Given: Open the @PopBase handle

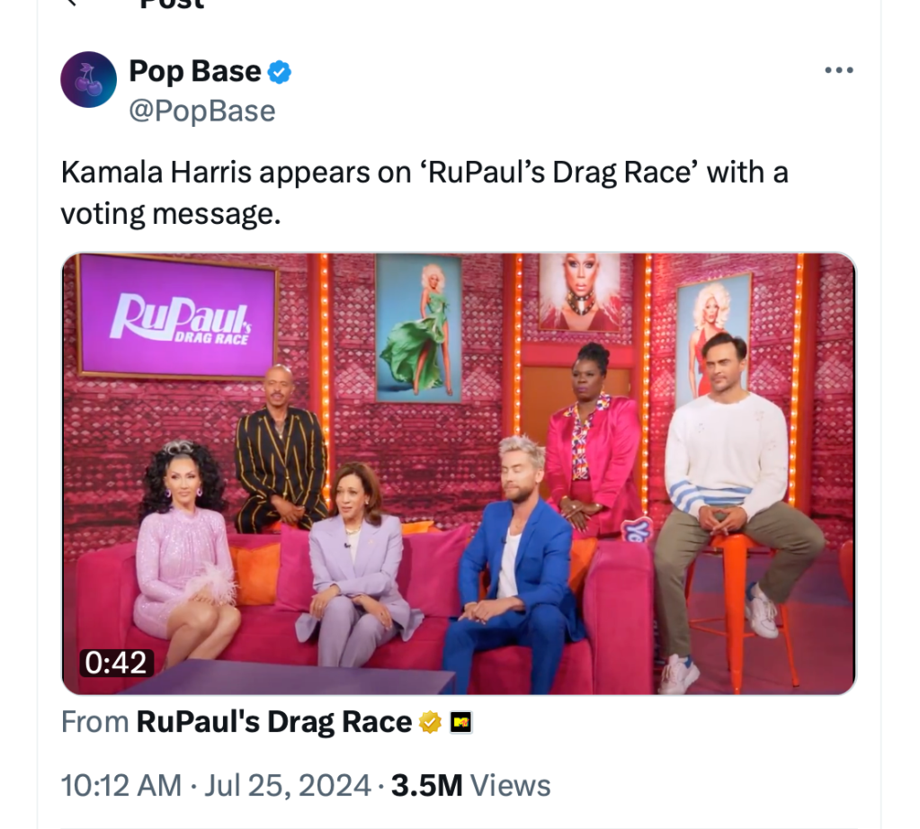Looking at the screenshot, I should tap(201, 111).
